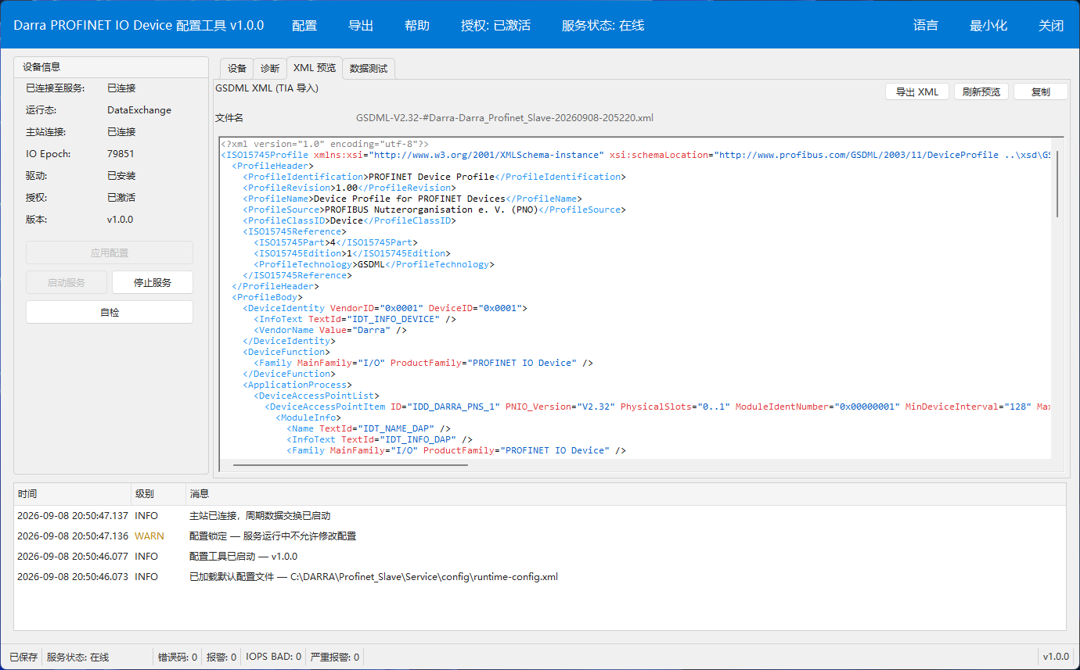Click 服务状态: 在线 in the top bar
The width and height of the screenshot is (1080, 670).
(x=603, y=25)
